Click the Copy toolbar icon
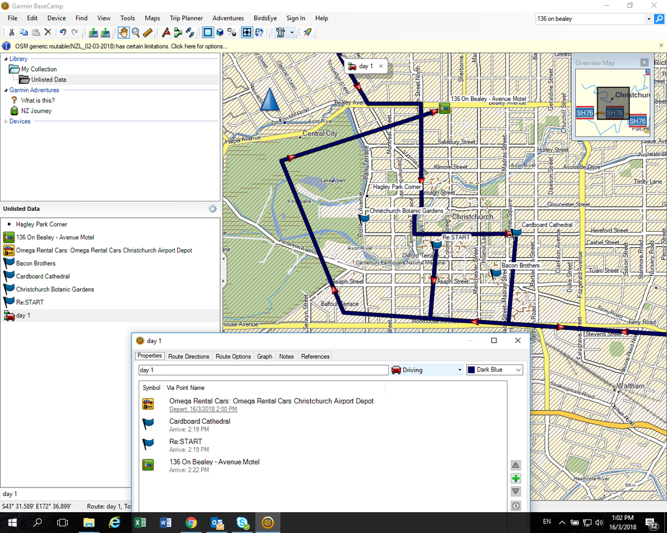The width and height of the screenshot is (667, 533). [24, 33]
